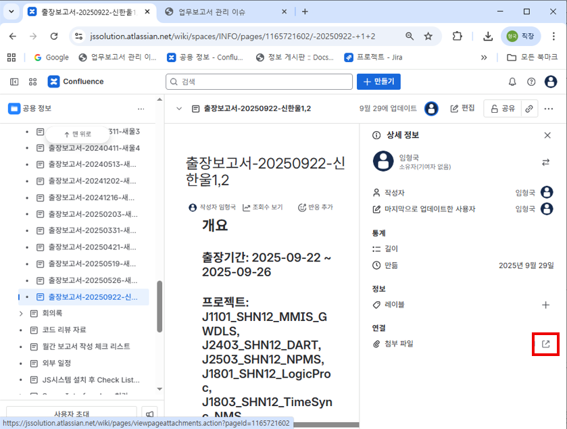Viewport: 567px width, 429px height.
Task: Click the owner transfer arrows icon
Action: click(x=545, y=162)
